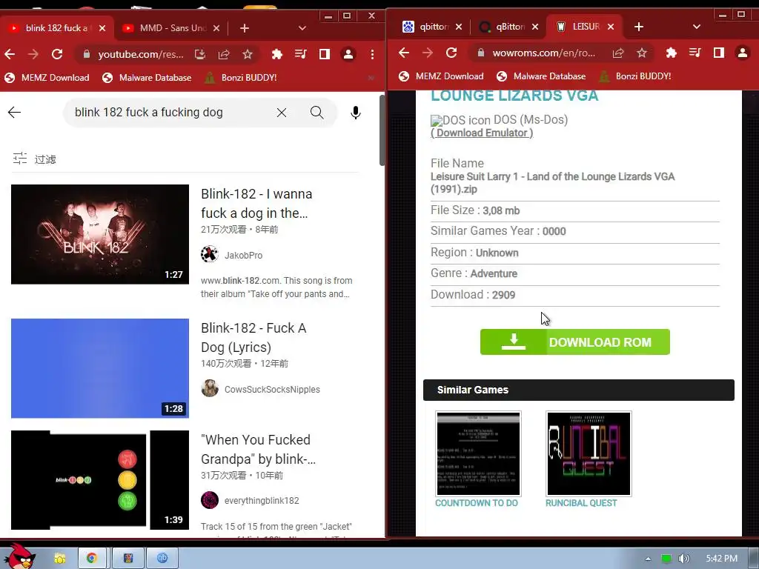This screenshot has width=759, height=569.
Task: Open tab search dropdown in YouTube window
Action: [302, 28]
